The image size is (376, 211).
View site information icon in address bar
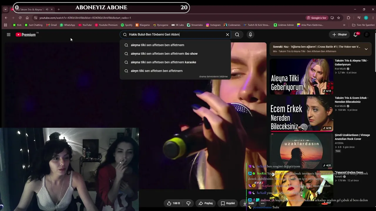(36, 18)
